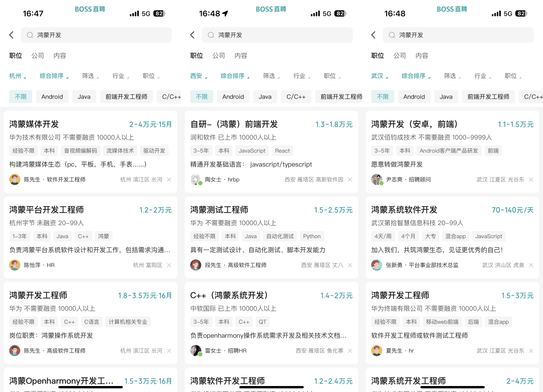
Task: Tap 张新勇 avatar
Action: (x=377, y=265)
